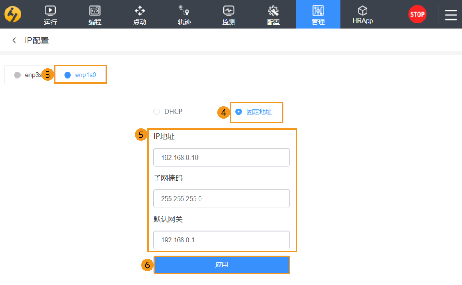
Task: Open the 运行 (Run) panel icon
Action: pyautogui.click(x=50, y=11)
